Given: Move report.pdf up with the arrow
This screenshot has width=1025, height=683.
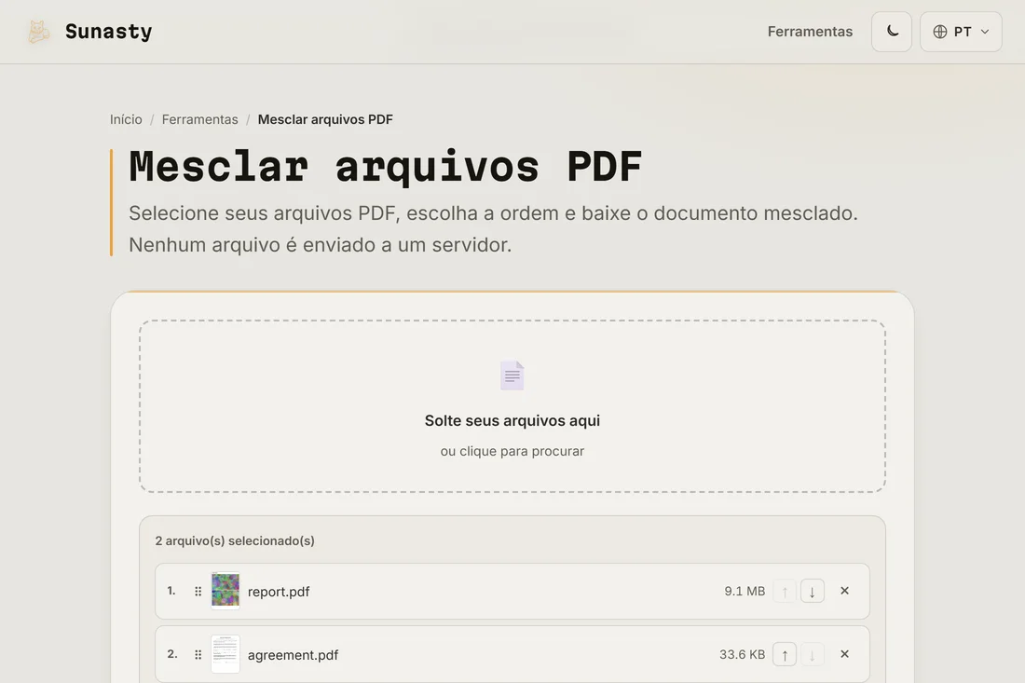Looking at the screenshot, I should coord(785,592).
